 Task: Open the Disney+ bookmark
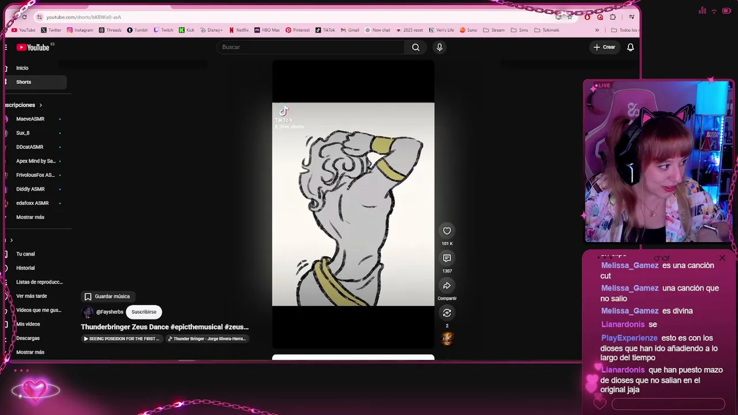tap(212, 30)
